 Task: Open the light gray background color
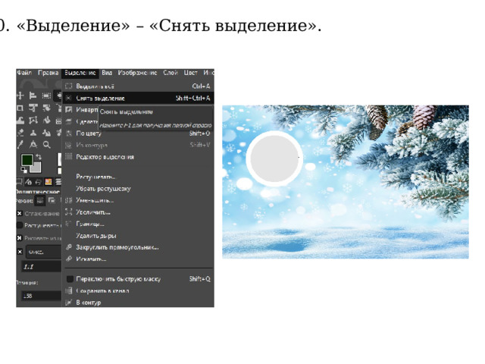pos(36,168)
